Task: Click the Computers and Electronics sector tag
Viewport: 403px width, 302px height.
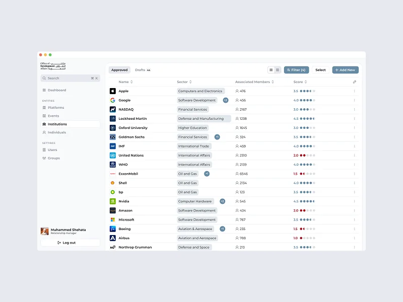Action: click(200, 91)
